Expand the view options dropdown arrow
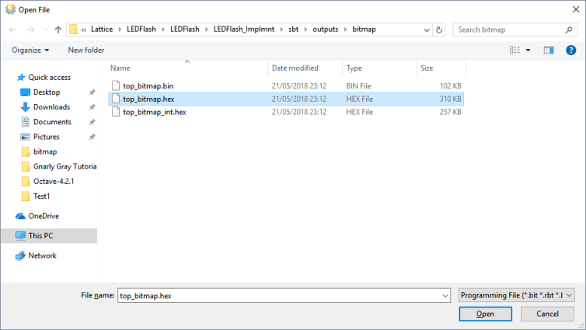The width and height of the screenshot is (586, 330). pos(528,50)
